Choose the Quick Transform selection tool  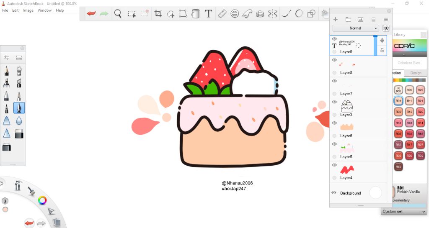[x=145, y=13]
